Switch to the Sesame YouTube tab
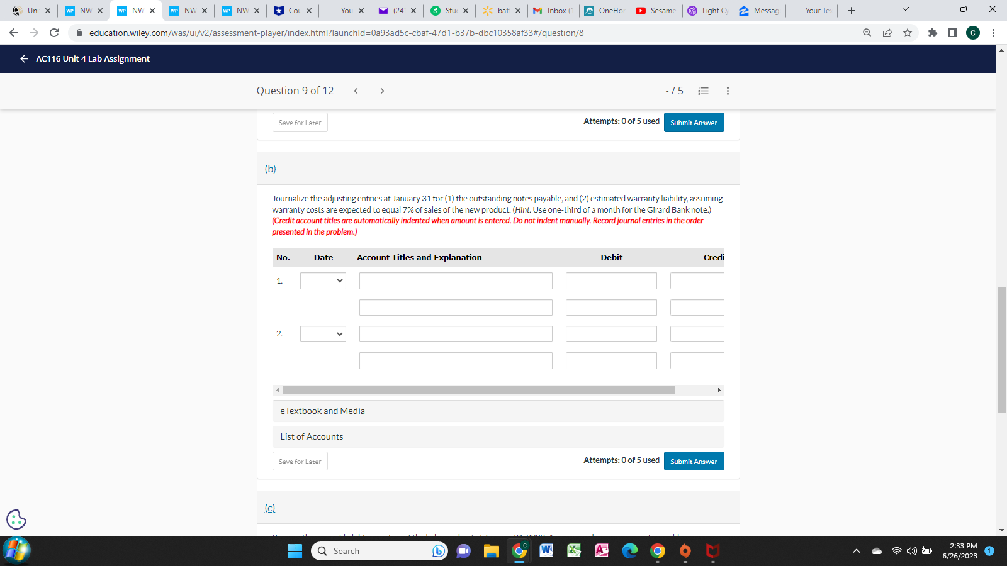This screenshot has width=1007, height=566. click(x=656, y=11)
